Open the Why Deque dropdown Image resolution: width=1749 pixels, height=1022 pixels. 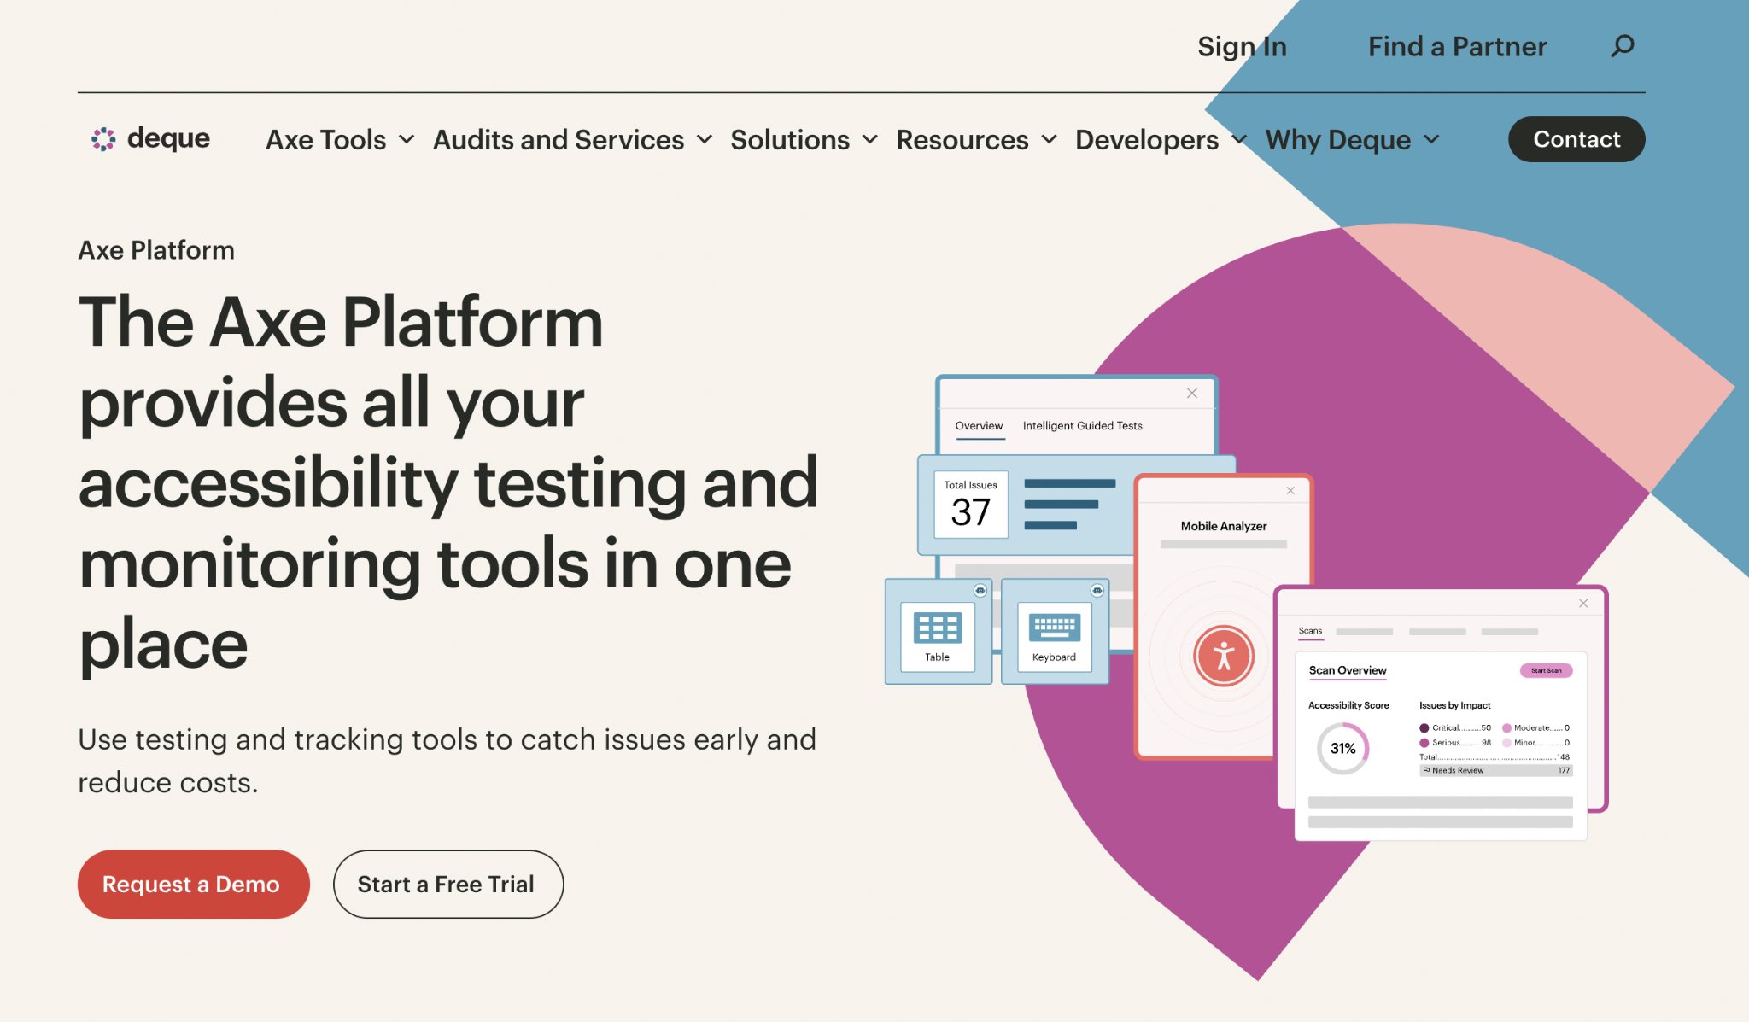(x=1353, y=139)
